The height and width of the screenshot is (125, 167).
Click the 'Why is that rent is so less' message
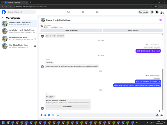pyautogui.click(x=72, y=66)
